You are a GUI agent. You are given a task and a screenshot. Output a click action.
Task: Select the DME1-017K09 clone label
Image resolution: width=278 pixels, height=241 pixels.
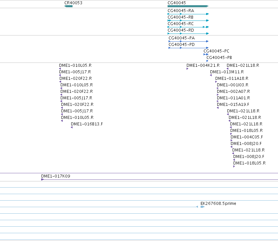pyautogui.click(x=56, y=176)
